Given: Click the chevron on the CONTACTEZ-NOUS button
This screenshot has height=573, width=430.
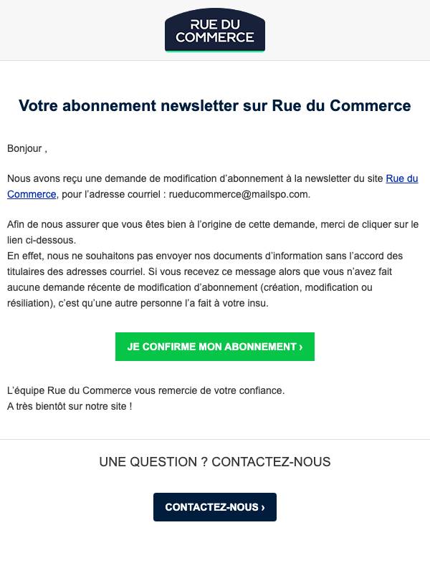Looking at the screenshot, I should tap(263, 508).
